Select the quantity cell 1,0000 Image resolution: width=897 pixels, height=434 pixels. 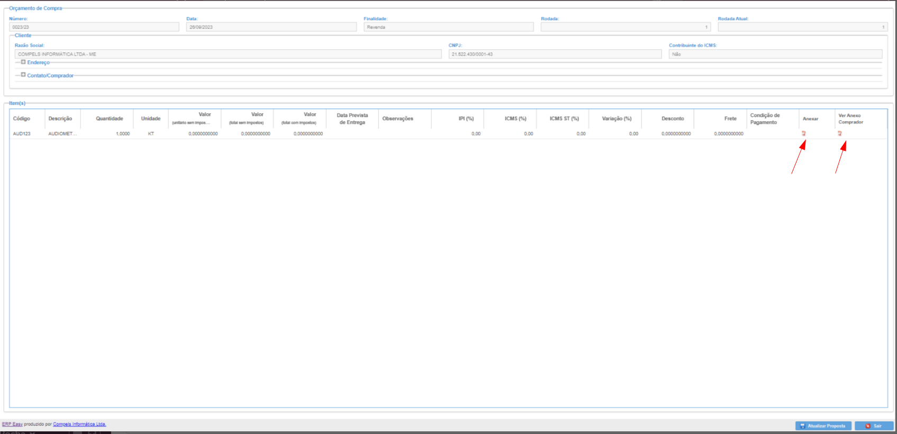[x=123, y=134]
